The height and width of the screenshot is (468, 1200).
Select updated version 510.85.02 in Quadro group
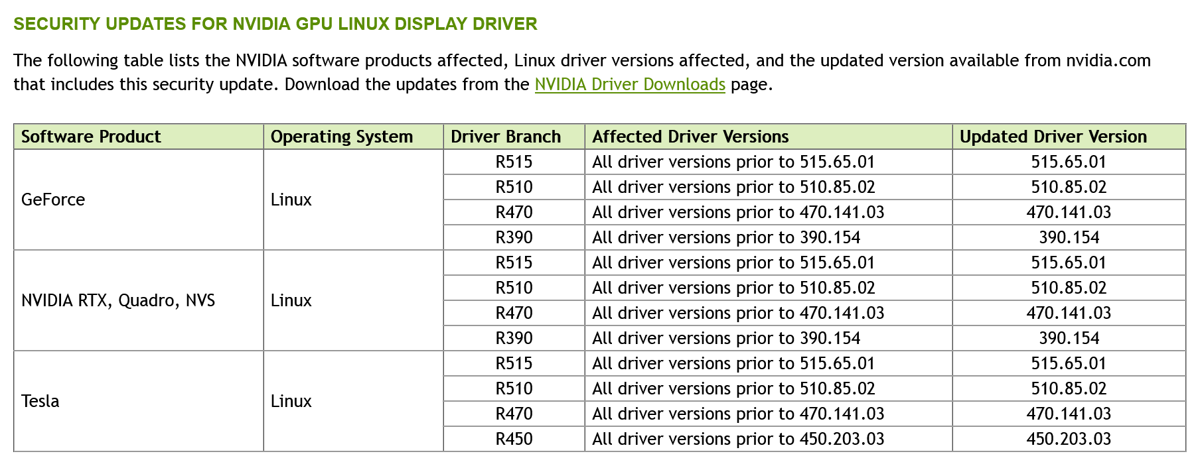(x=1069, y=288)
